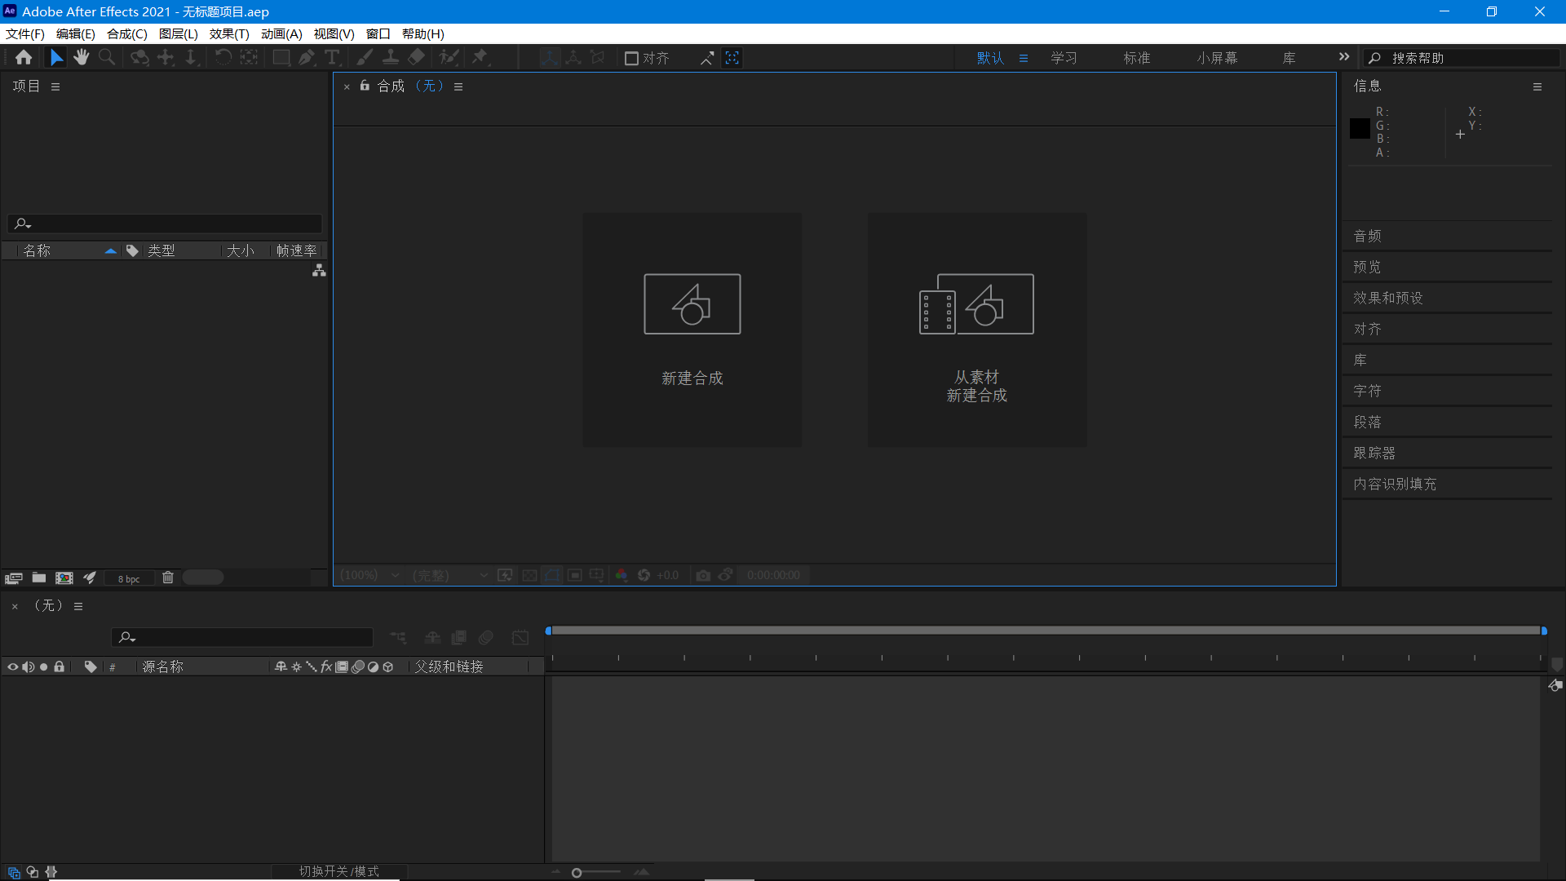Open the 图层(L) menu
This screenshot has height=881, width=1566.
pyautogui.click(x=178, y=33)
